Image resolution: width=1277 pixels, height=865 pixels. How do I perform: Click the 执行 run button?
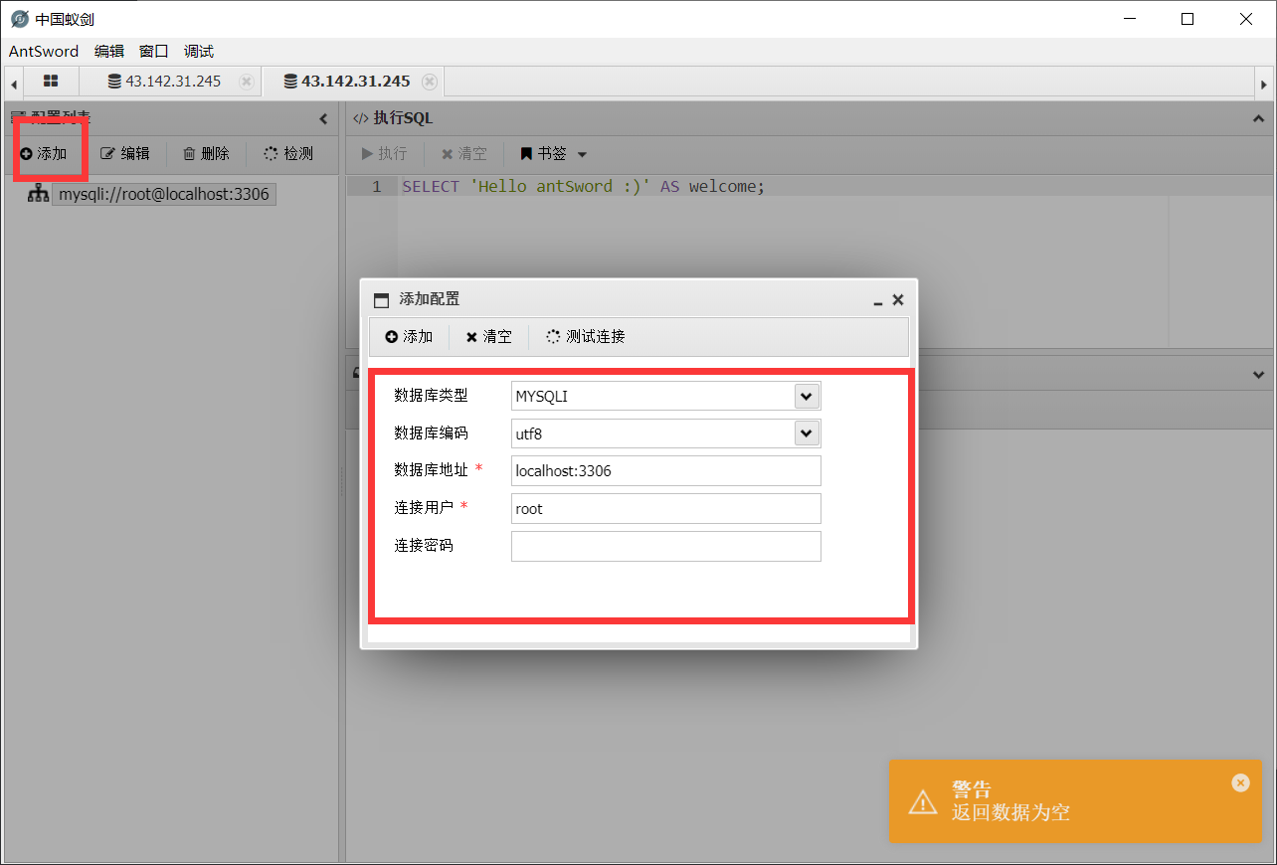tap(384, 154)
